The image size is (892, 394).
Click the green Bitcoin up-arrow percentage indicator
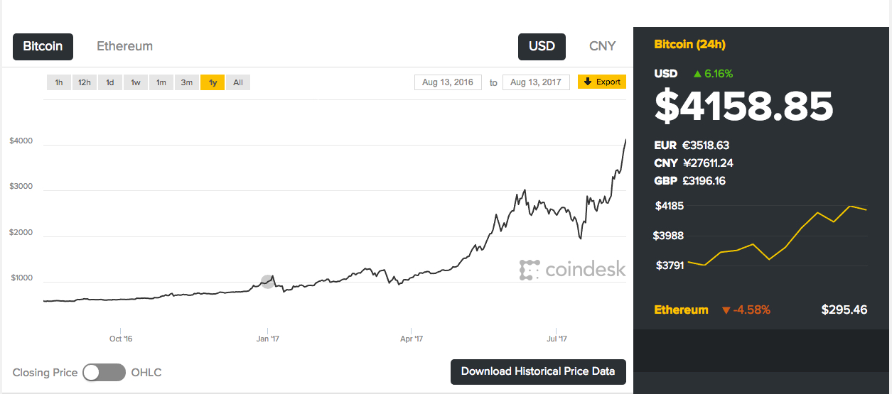click(x=713, y=74)
